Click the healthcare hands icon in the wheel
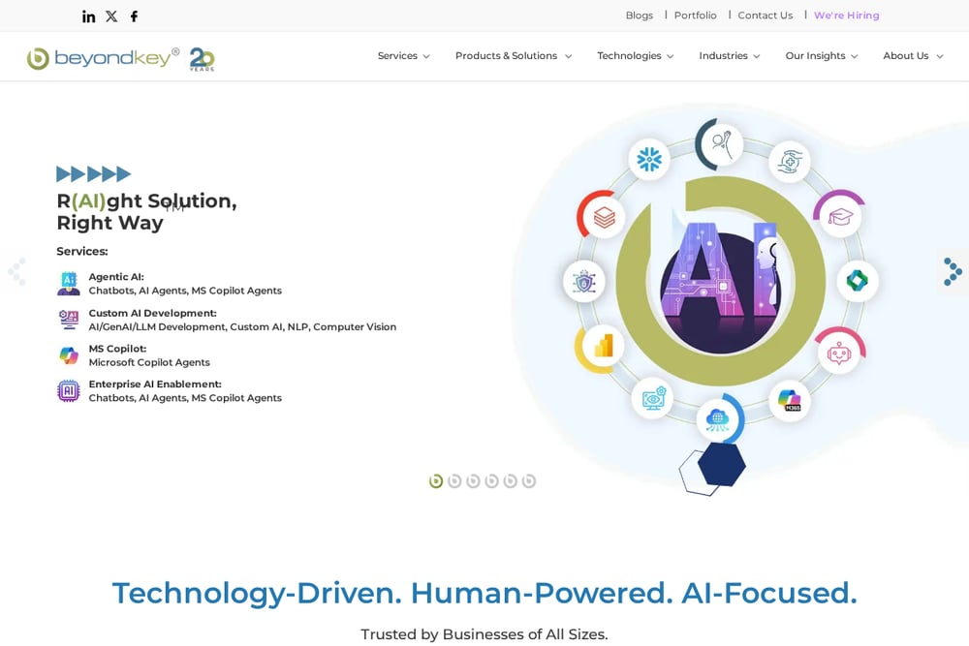 (x=789, y=162)
